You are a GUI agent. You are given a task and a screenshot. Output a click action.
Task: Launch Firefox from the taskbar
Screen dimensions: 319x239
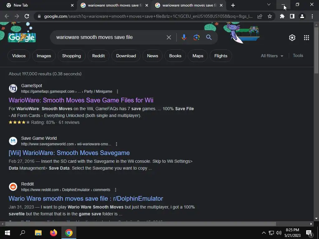coord(54,233)
